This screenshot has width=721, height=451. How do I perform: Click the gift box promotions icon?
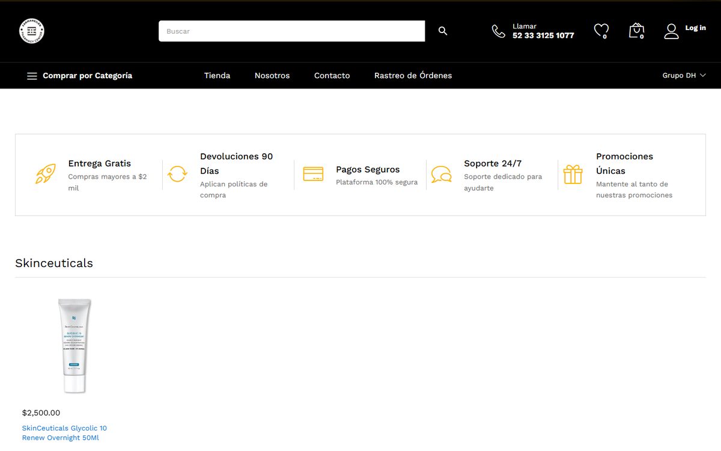point(573,174)
